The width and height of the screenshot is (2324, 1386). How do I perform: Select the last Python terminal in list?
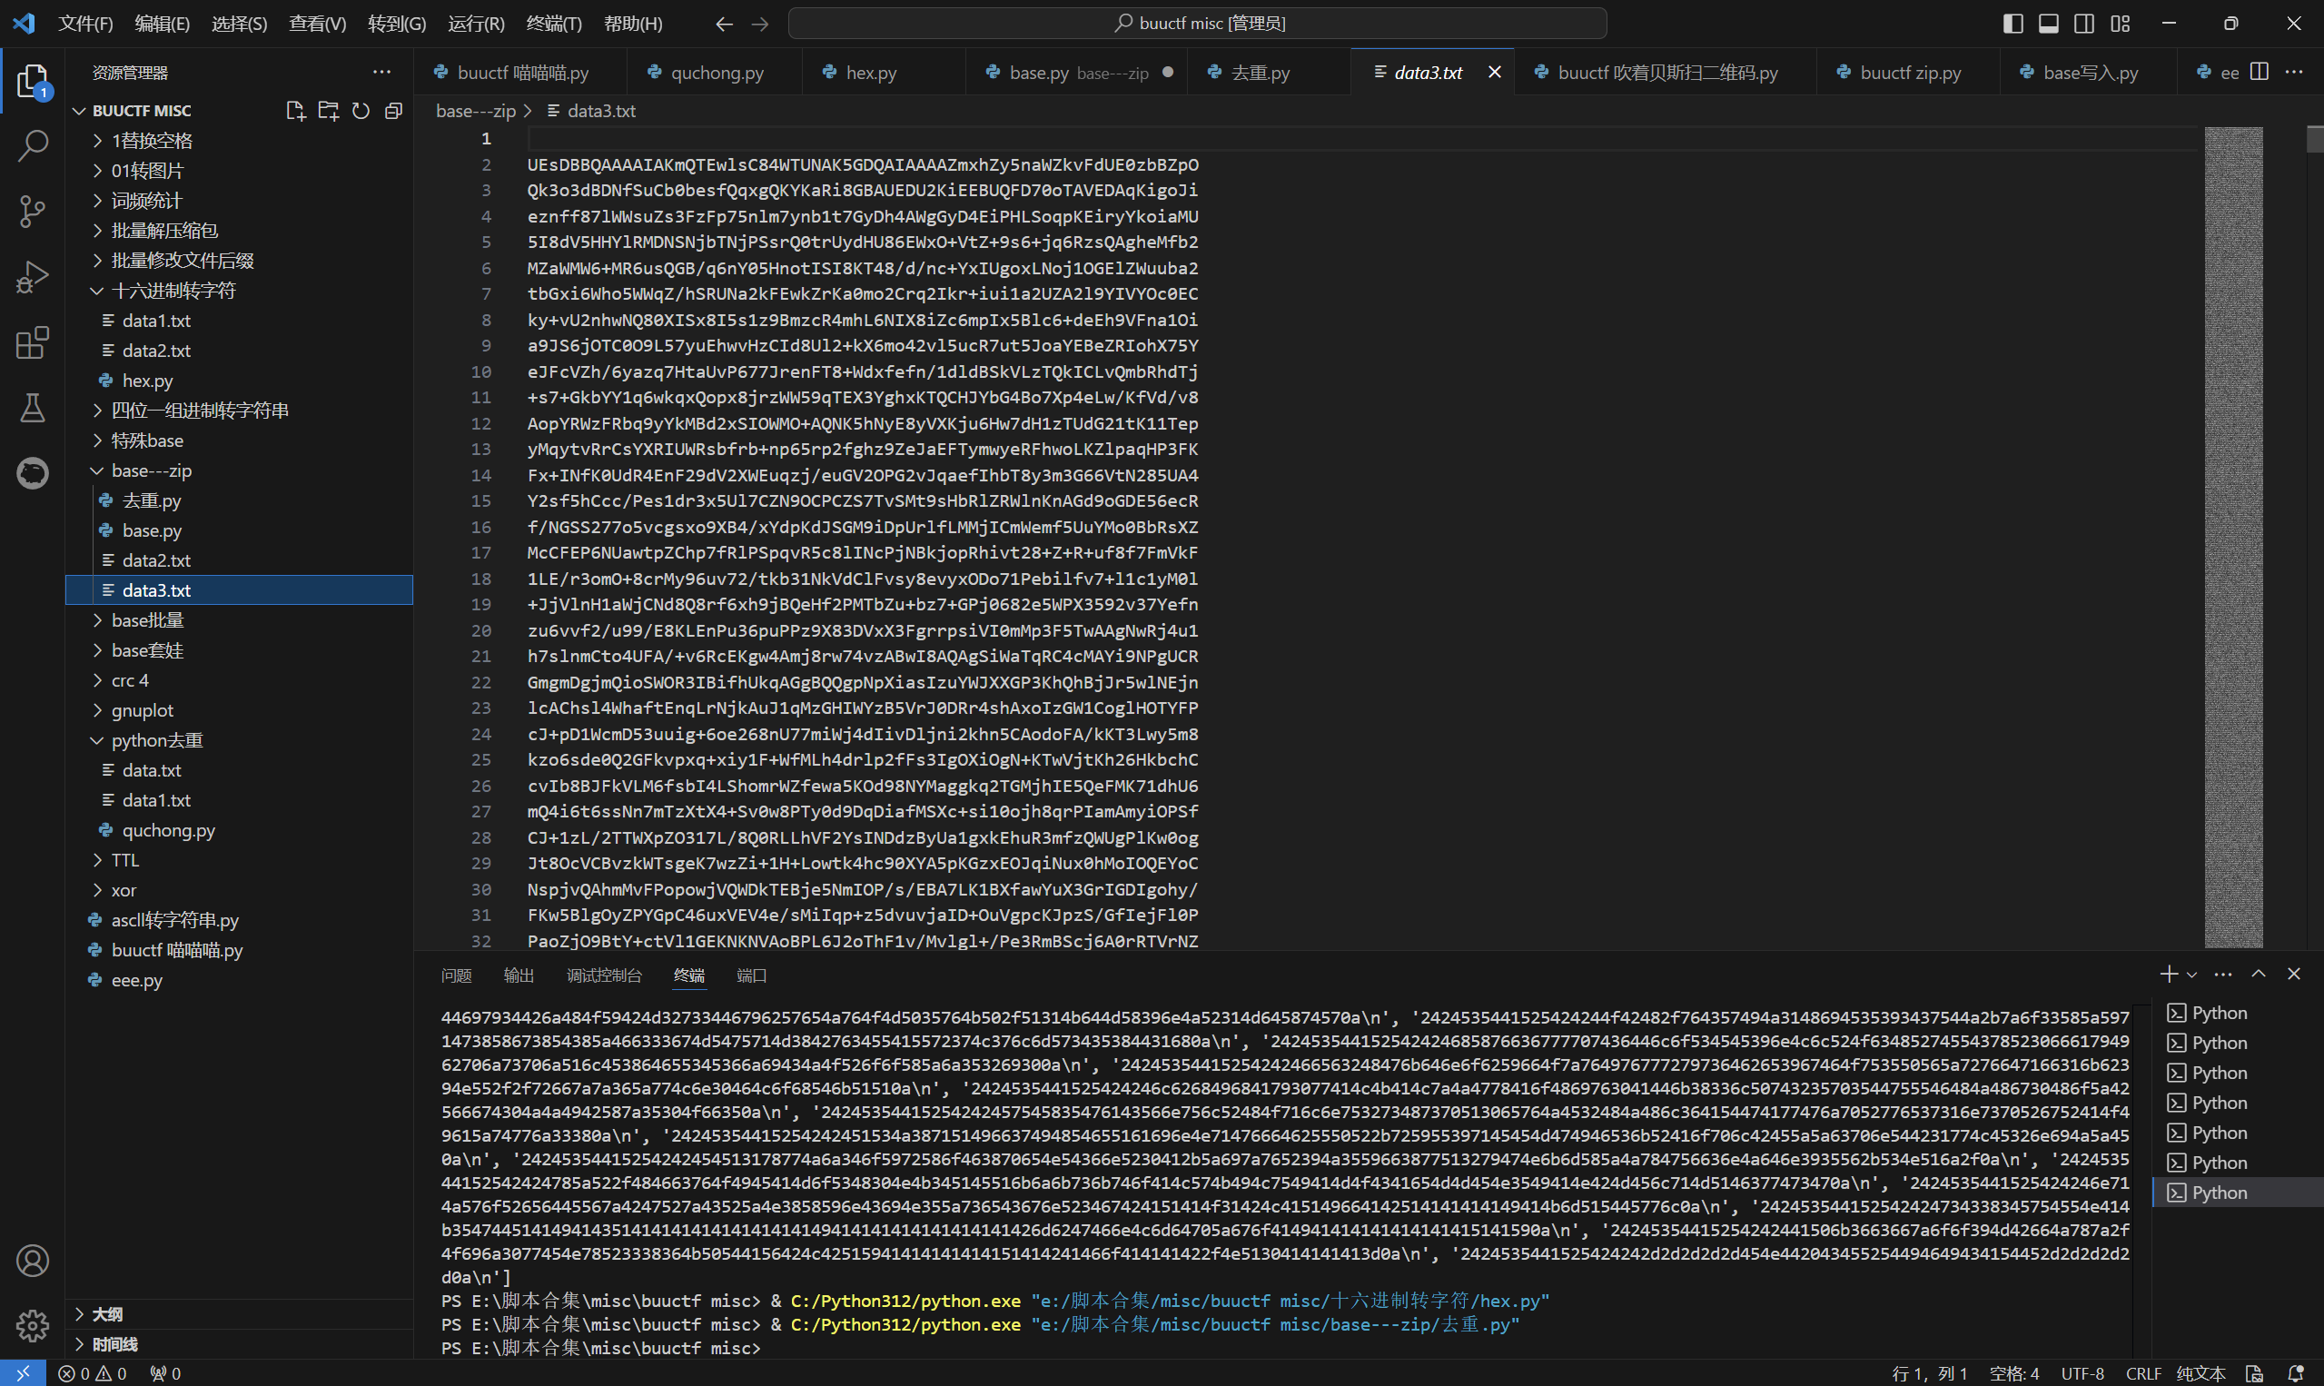(x=2238, y=1193)
